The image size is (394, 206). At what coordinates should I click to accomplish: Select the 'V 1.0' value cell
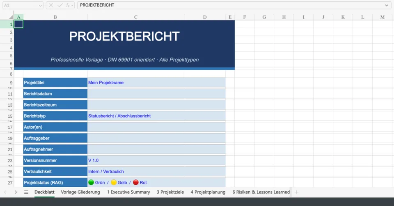click(156, 160)
